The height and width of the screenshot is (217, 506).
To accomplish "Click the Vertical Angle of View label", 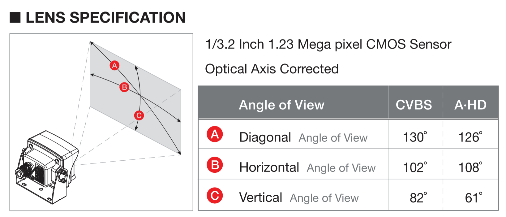I will pos(299,198).
